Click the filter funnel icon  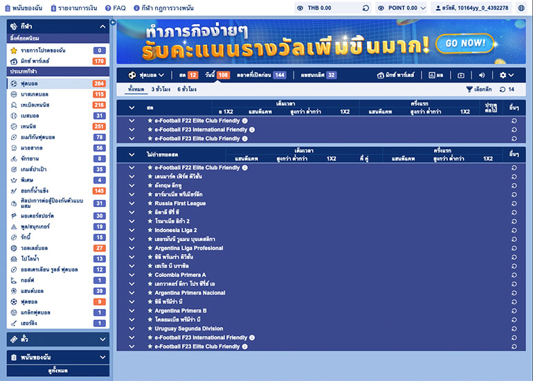(469, 89)
